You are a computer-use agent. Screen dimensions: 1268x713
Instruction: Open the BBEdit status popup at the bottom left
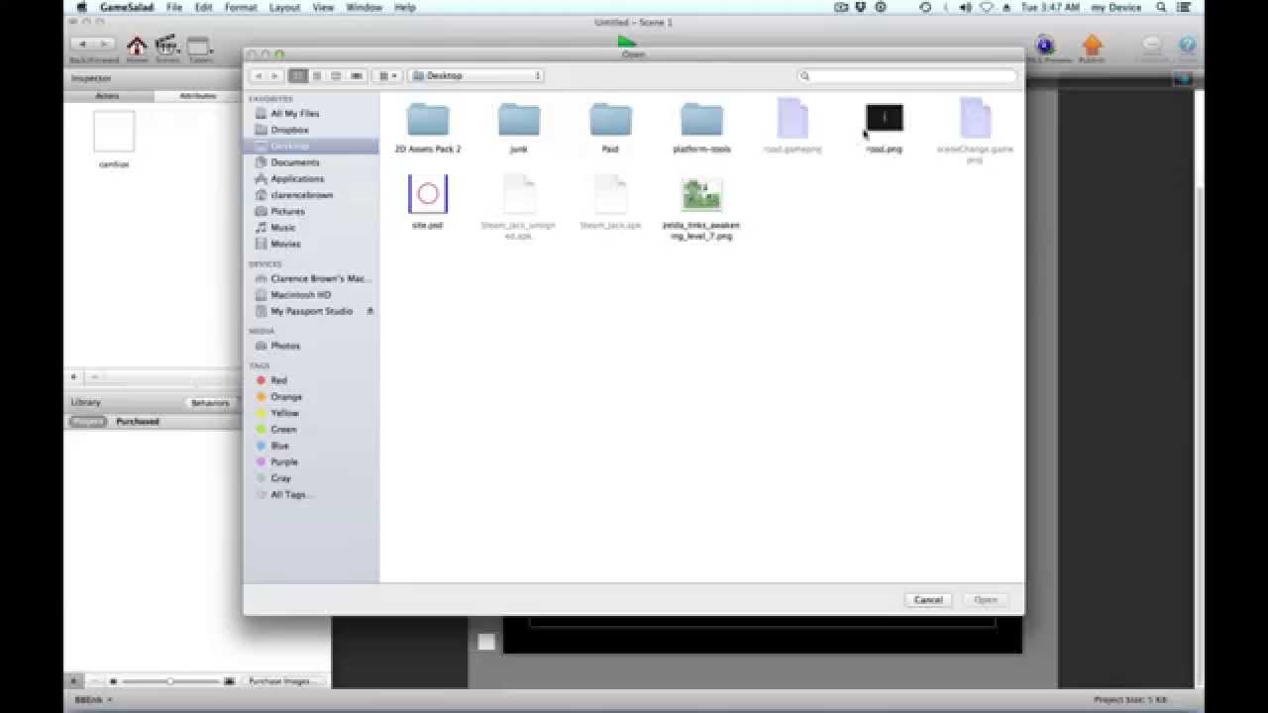tap(93, 700)
